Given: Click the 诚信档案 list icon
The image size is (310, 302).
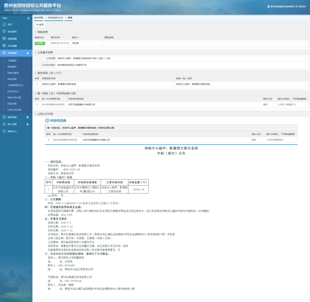Looking at the screenshot, I should (x=4, y=117).
